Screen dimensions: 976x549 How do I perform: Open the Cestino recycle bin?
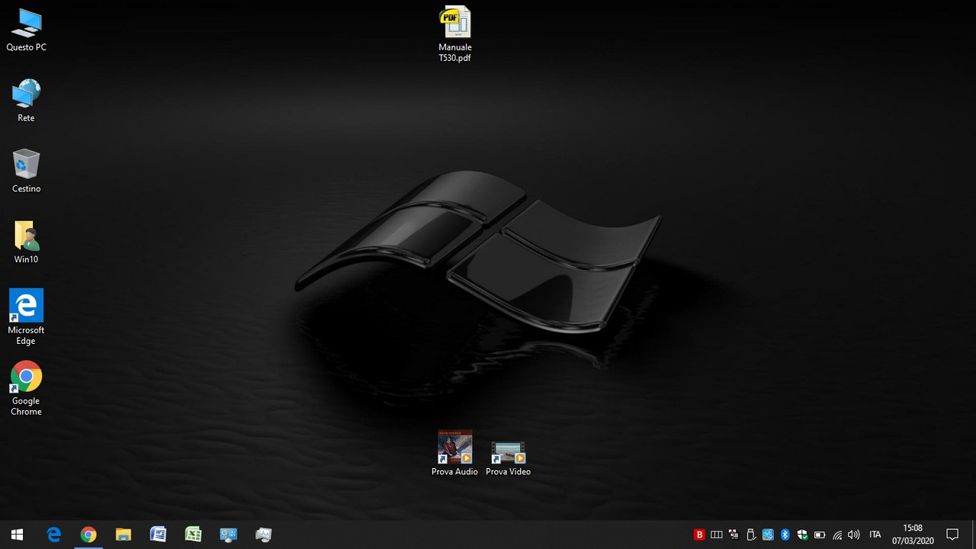(x=25, y=165)
